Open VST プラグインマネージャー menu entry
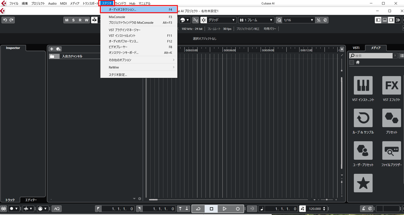This screenshot has height=215, width=404. click(x=139, y=30)
